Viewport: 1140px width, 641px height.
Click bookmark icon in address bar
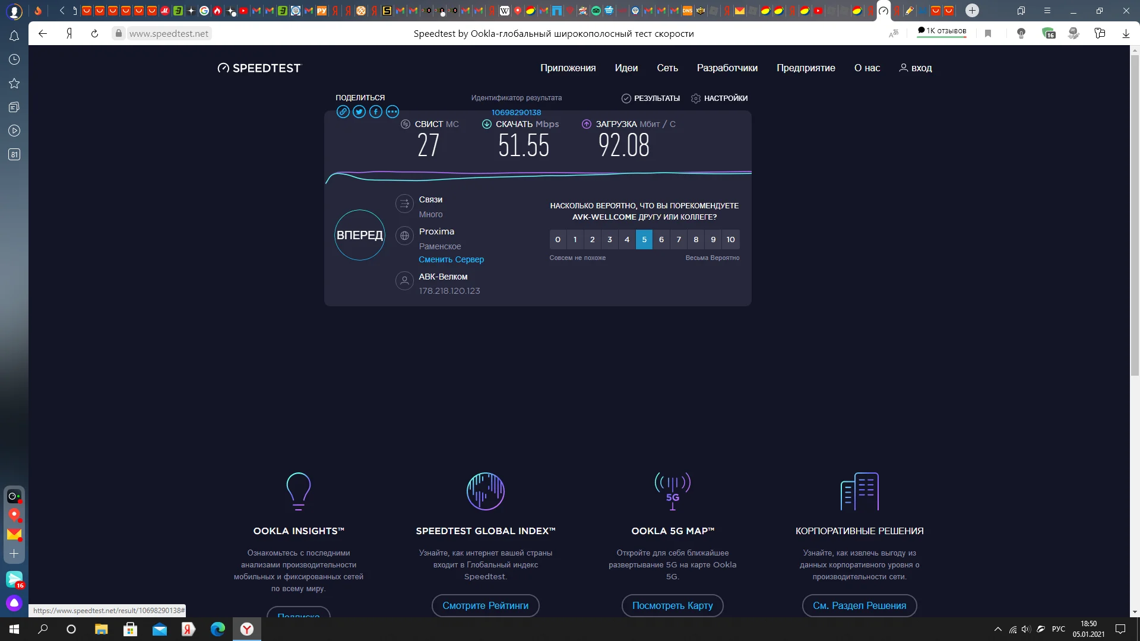[x=988, y=34]
